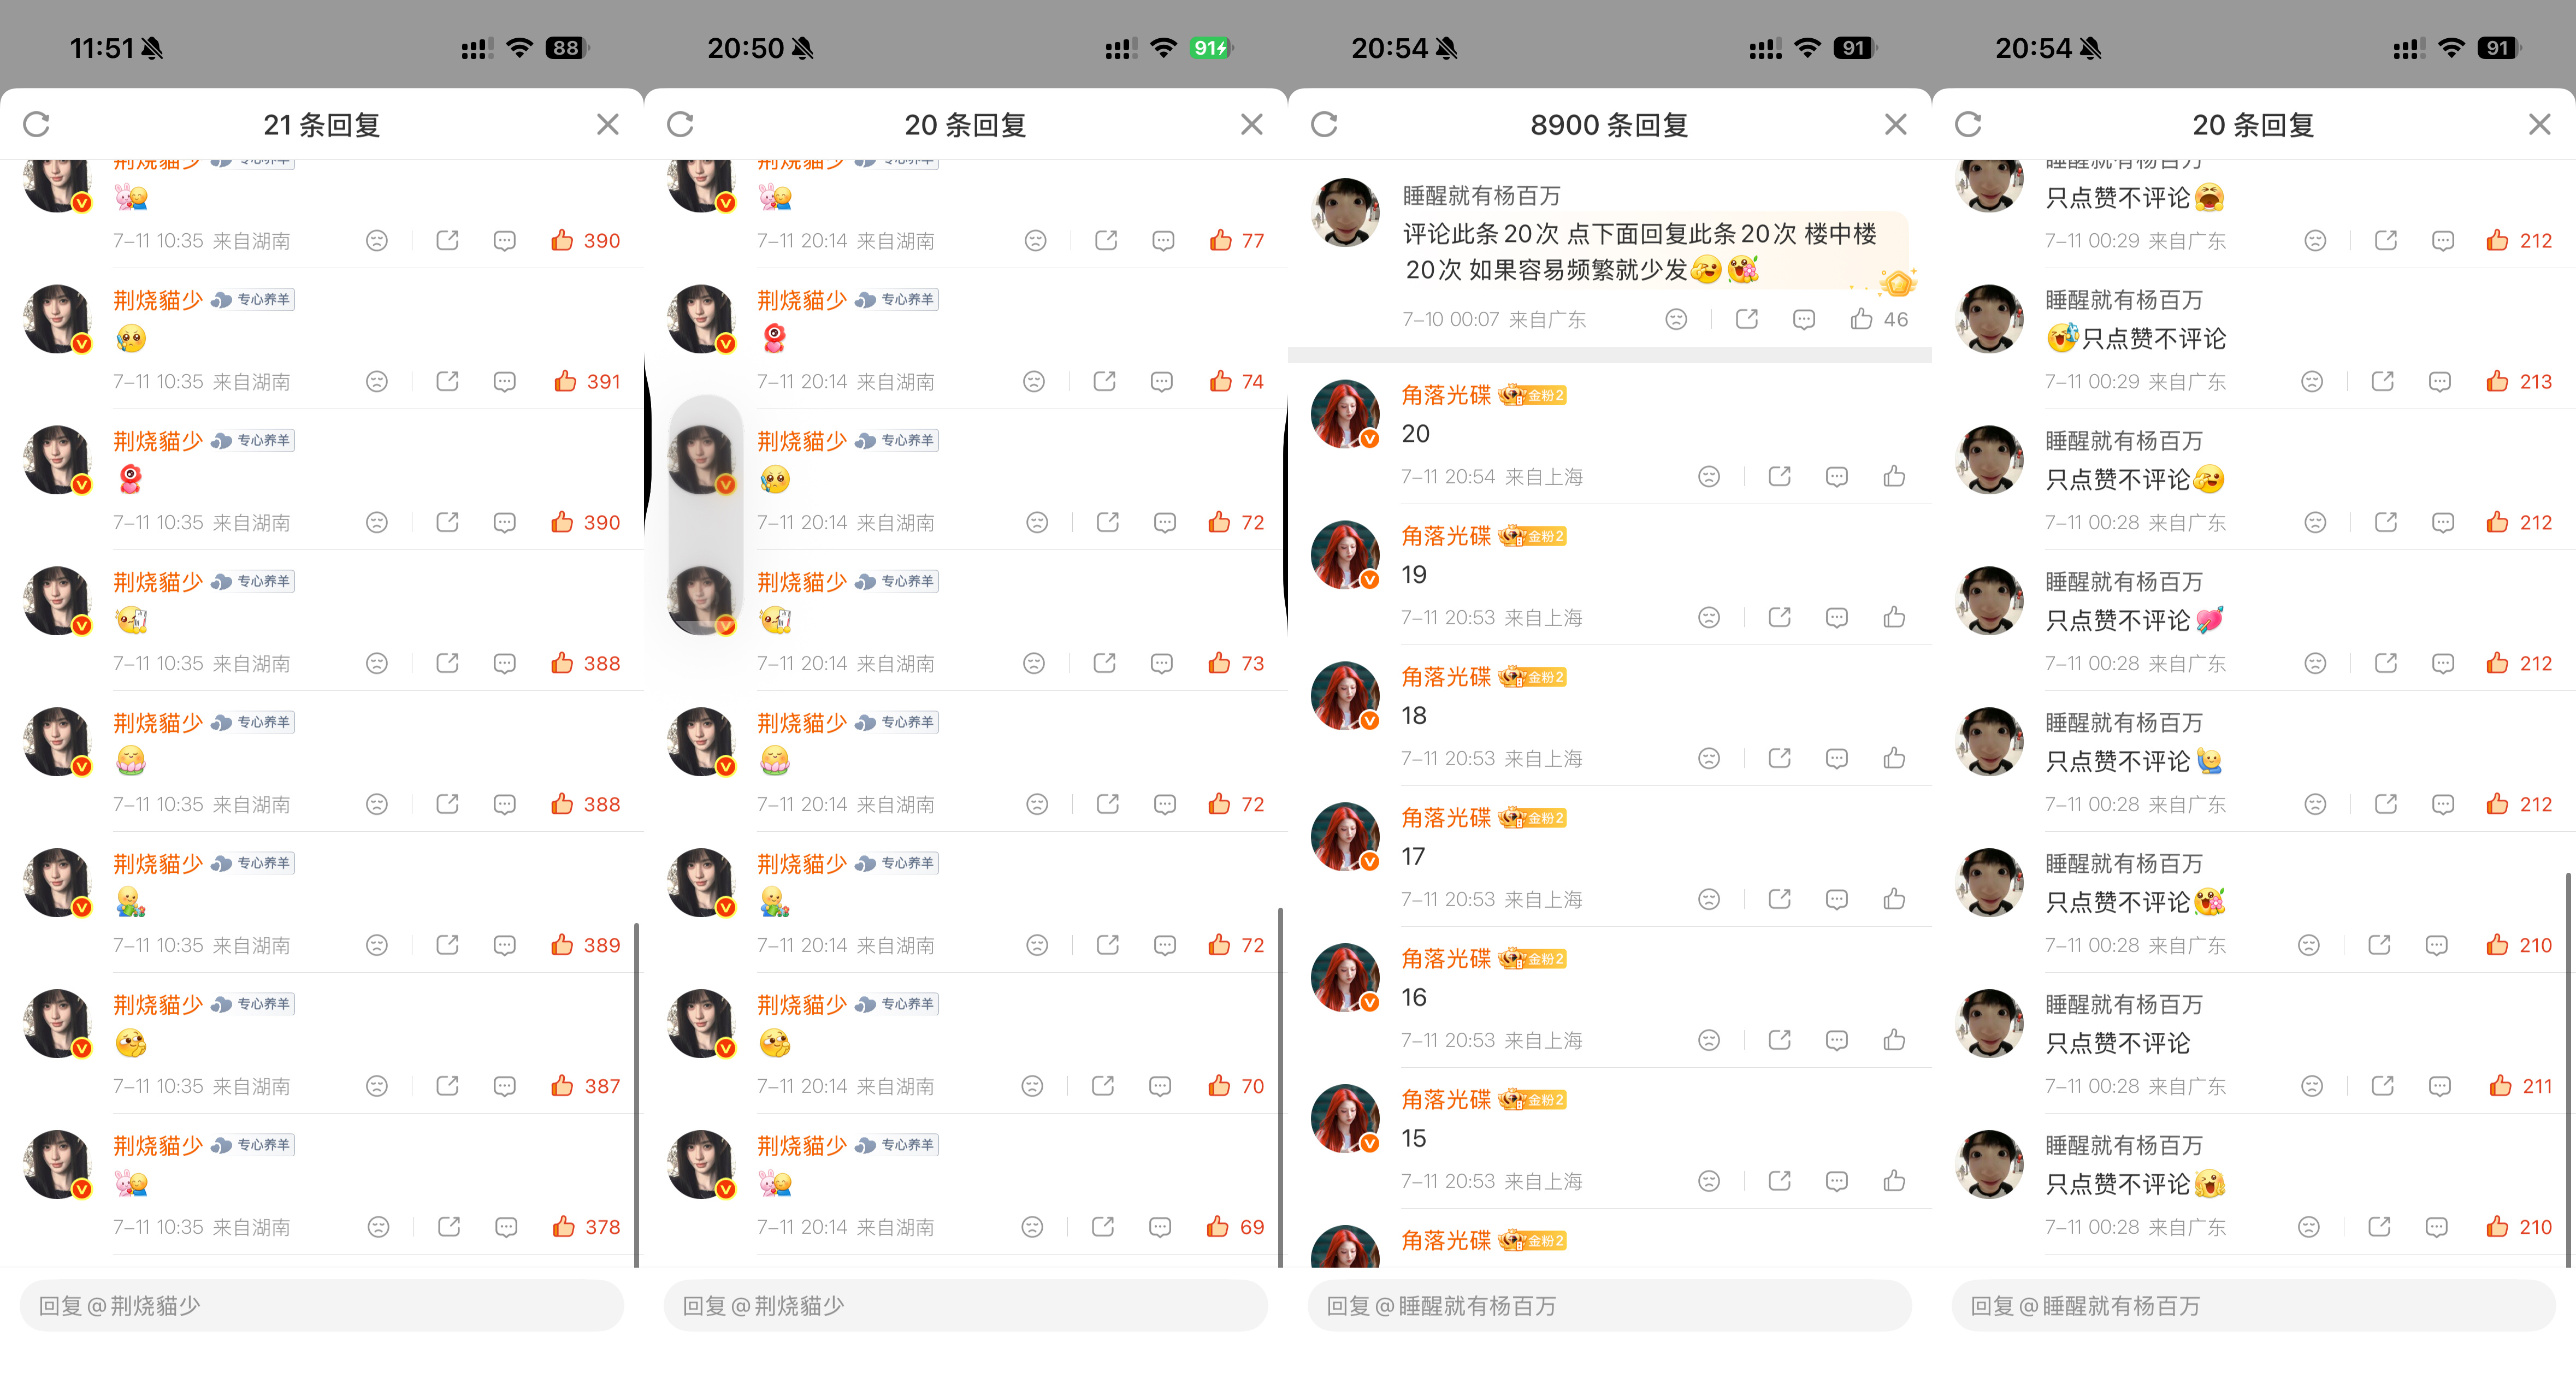Share the main comment dated 7-10 00:07
Image resolution: width=2576 pixels, height=1396 pixels.
[1747, 318]
